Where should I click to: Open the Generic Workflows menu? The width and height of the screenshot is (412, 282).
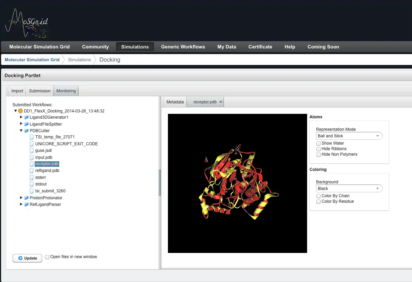point(183,47)
